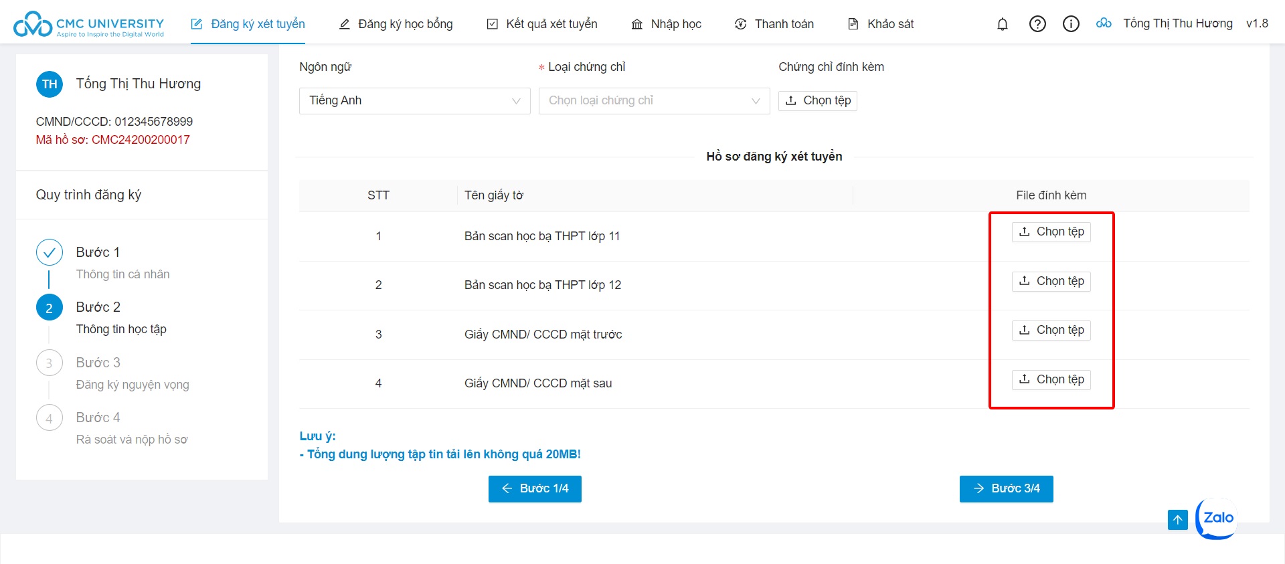1285x564 pixels.
Task: Proceed with the Bước 3/4 button
Action: [x=1007, y=489]
